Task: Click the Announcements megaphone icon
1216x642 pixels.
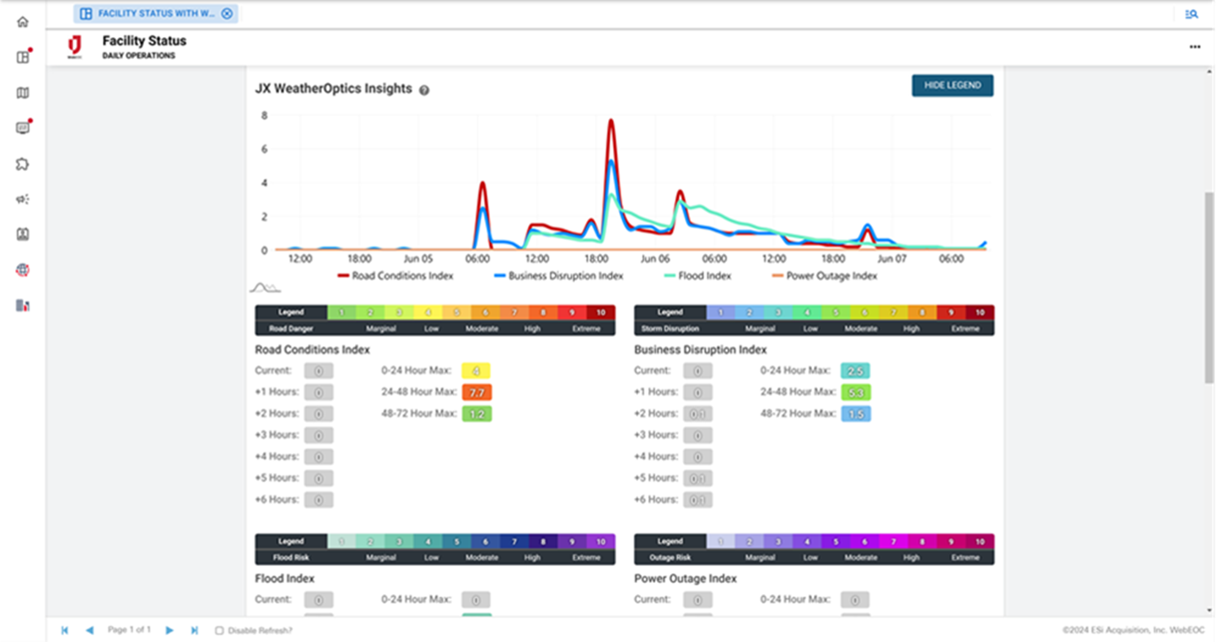Action: [22, 199]
